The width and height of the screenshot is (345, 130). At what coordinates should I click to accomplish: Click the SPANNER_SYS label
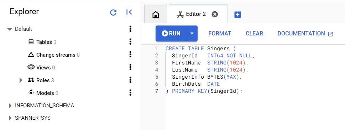[x=32, y=118]
